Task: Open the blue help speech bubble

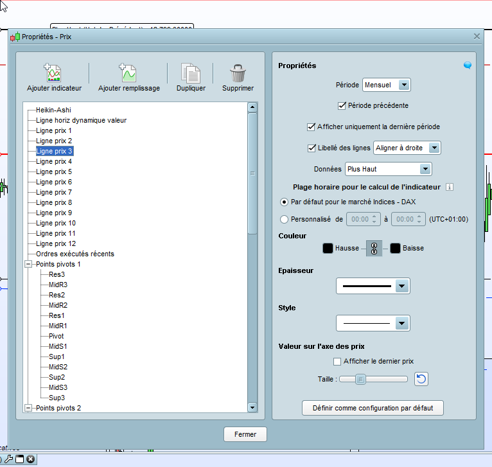Action: [468, 65]
